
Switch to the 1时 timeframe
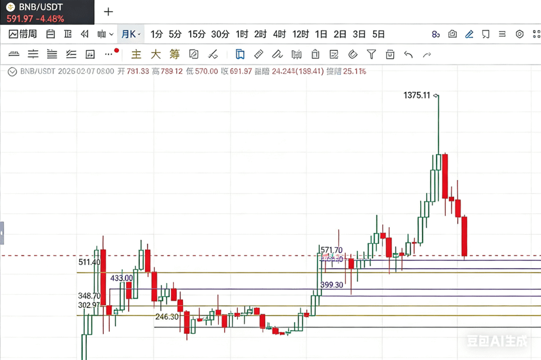point(242,34)
